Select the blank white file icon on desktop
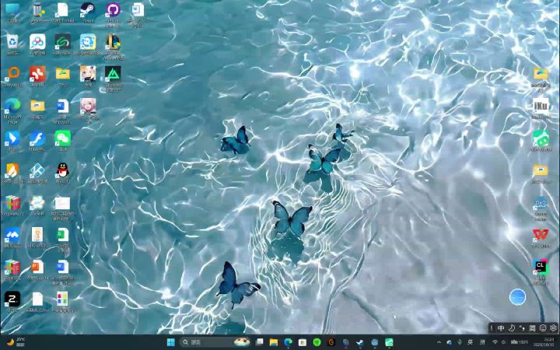Screen dimensions: 560x350 pyautogui.click(x=37, y=299)
